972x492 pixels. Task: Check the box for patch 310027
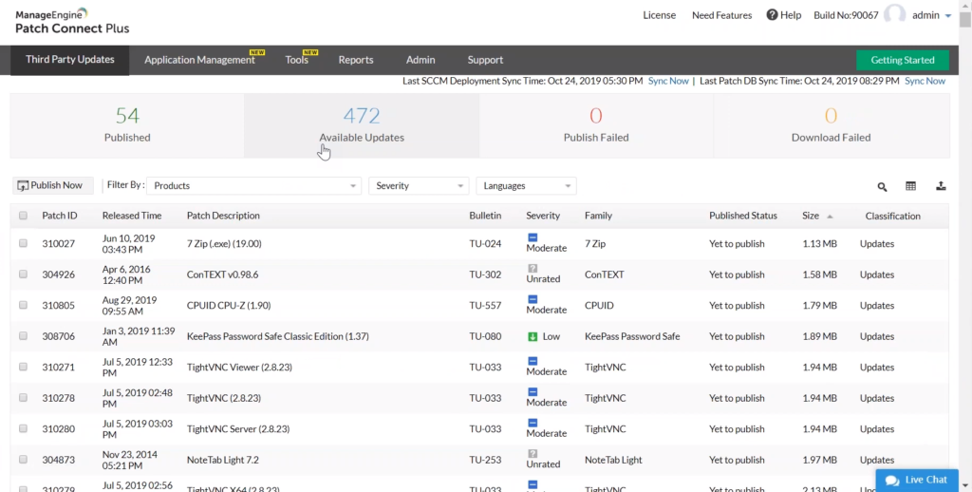[24, 244]
